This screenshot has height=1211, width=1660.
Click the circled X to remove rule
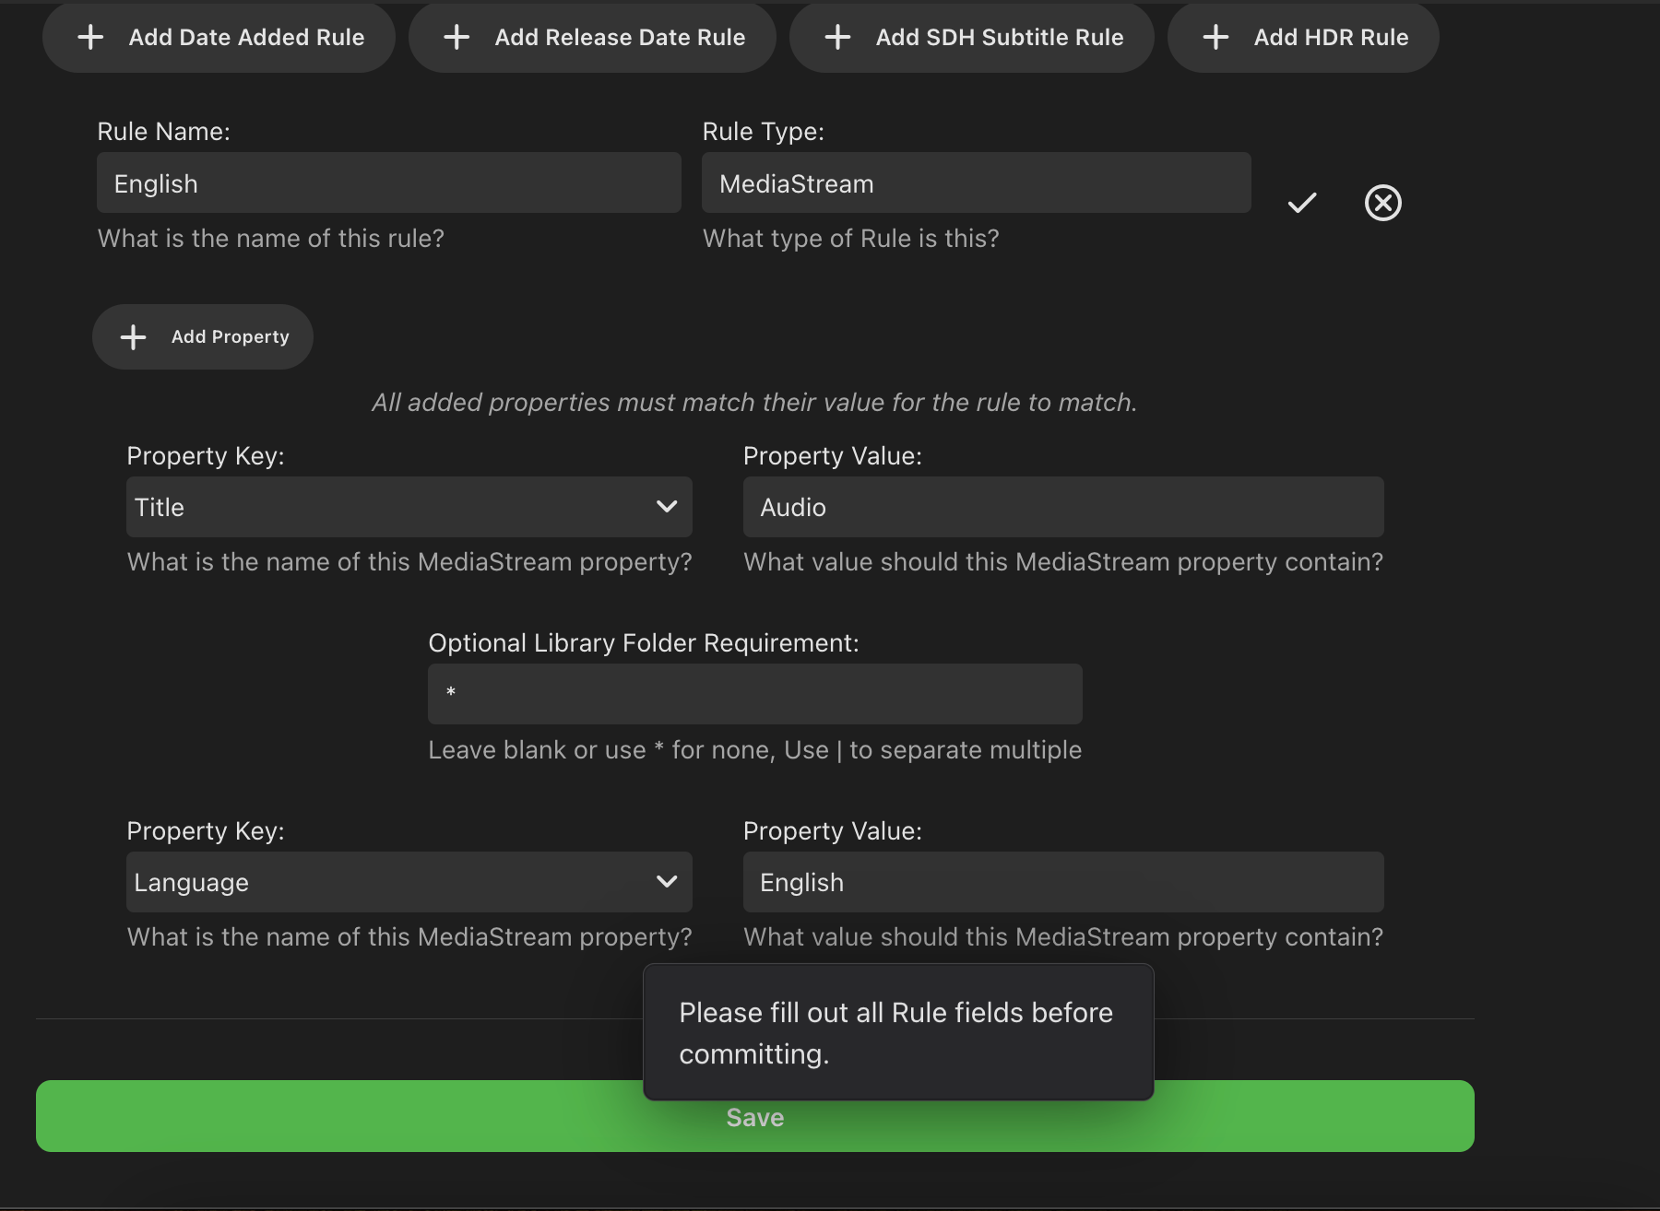coord(1382,203)
